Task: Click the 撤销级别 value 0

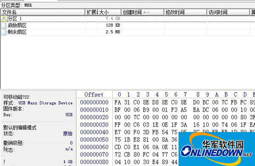Action: 71,143
